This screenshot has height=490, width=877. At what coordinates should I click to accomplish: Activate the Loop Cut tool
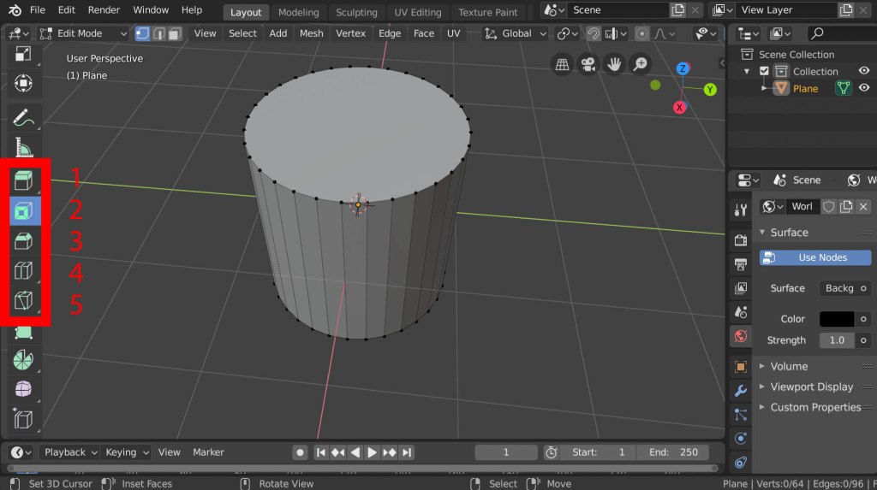23,273
